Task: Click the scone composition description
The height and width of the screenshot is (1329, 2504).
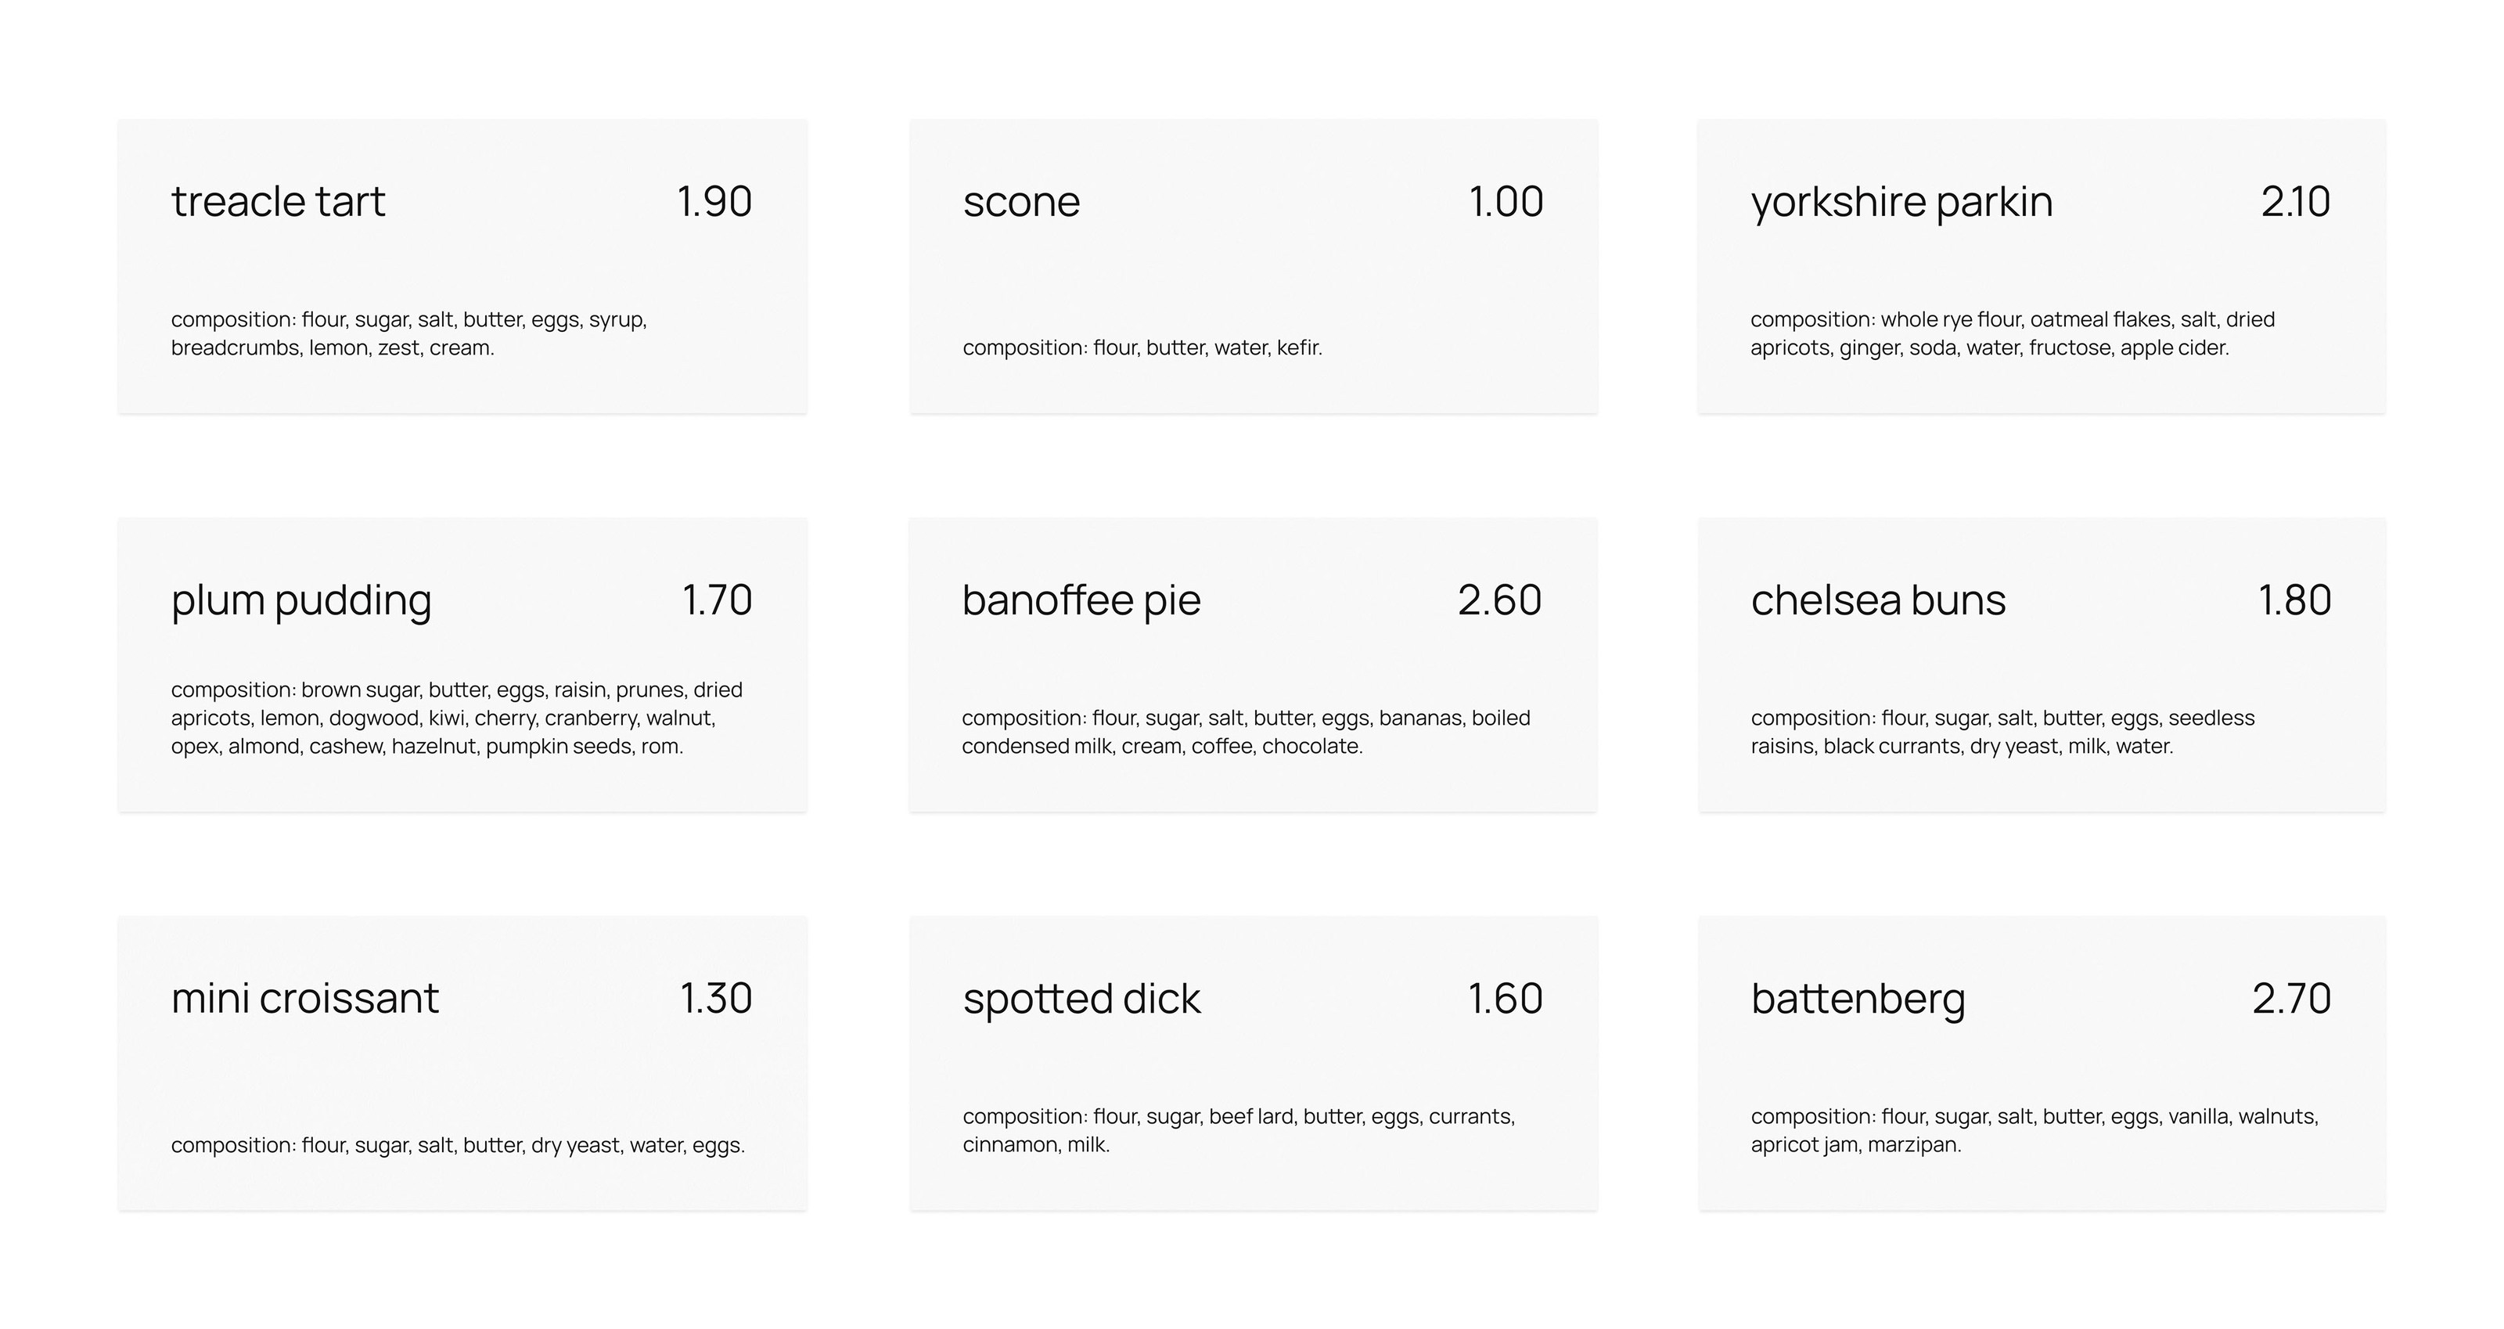Action: coord(1142,348)
